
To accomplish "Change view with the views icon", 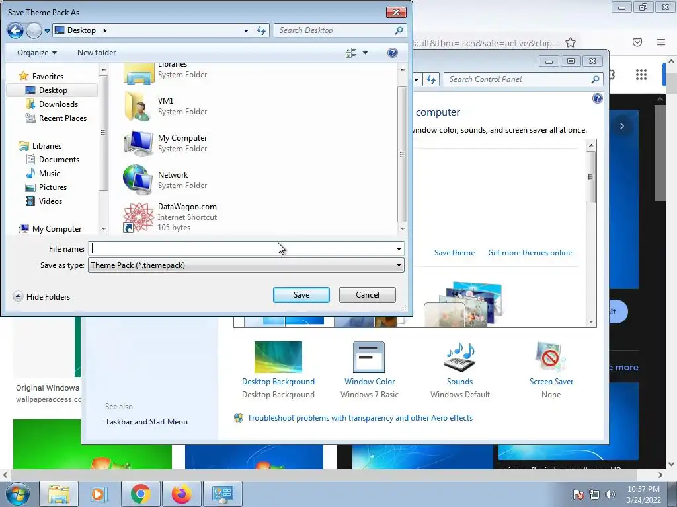I will tap(351, 53).
